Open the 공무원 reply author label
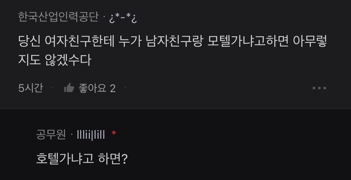Viewport: 351px width, 180px height. 51,134
